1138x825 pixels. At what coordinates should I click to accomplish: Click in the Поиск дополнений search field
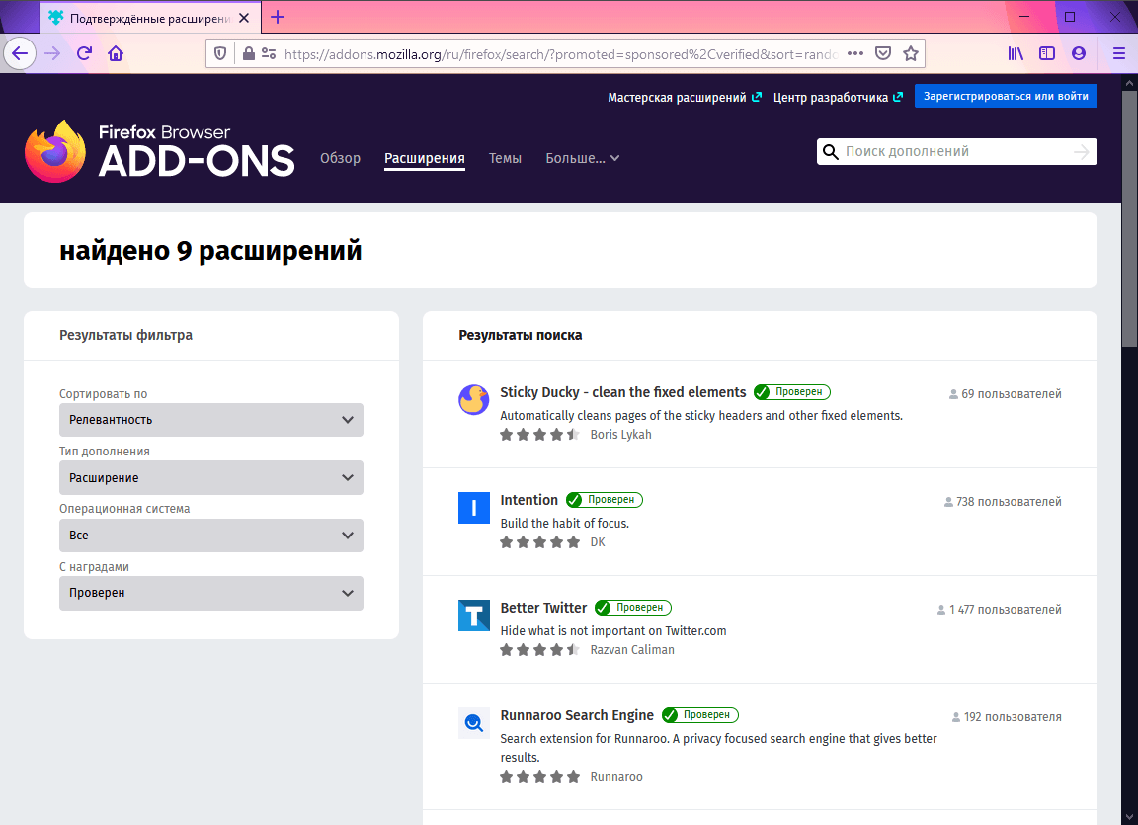coord(955,151)
